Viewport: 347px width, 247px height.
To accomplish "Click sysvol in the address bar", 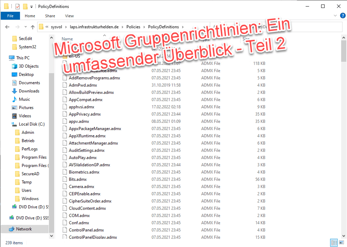I will tap(57, 27).
